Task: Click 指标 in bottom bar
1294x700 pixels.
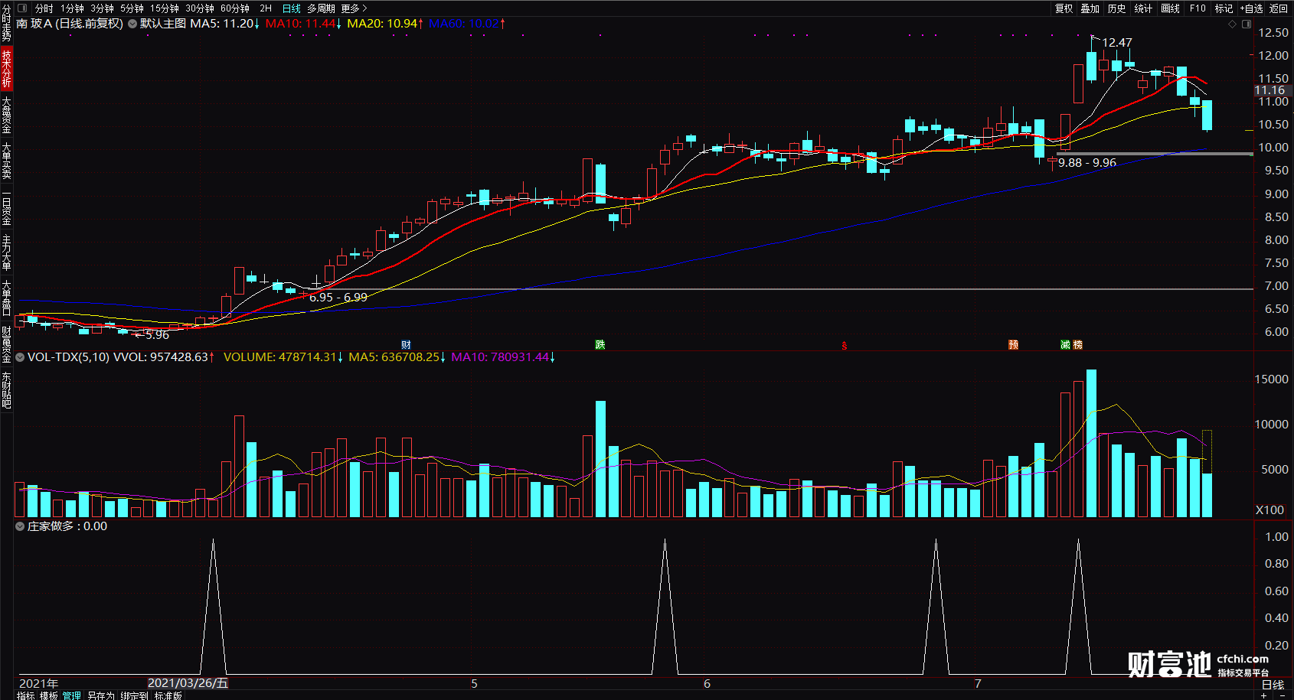Action: pos(25,695)
